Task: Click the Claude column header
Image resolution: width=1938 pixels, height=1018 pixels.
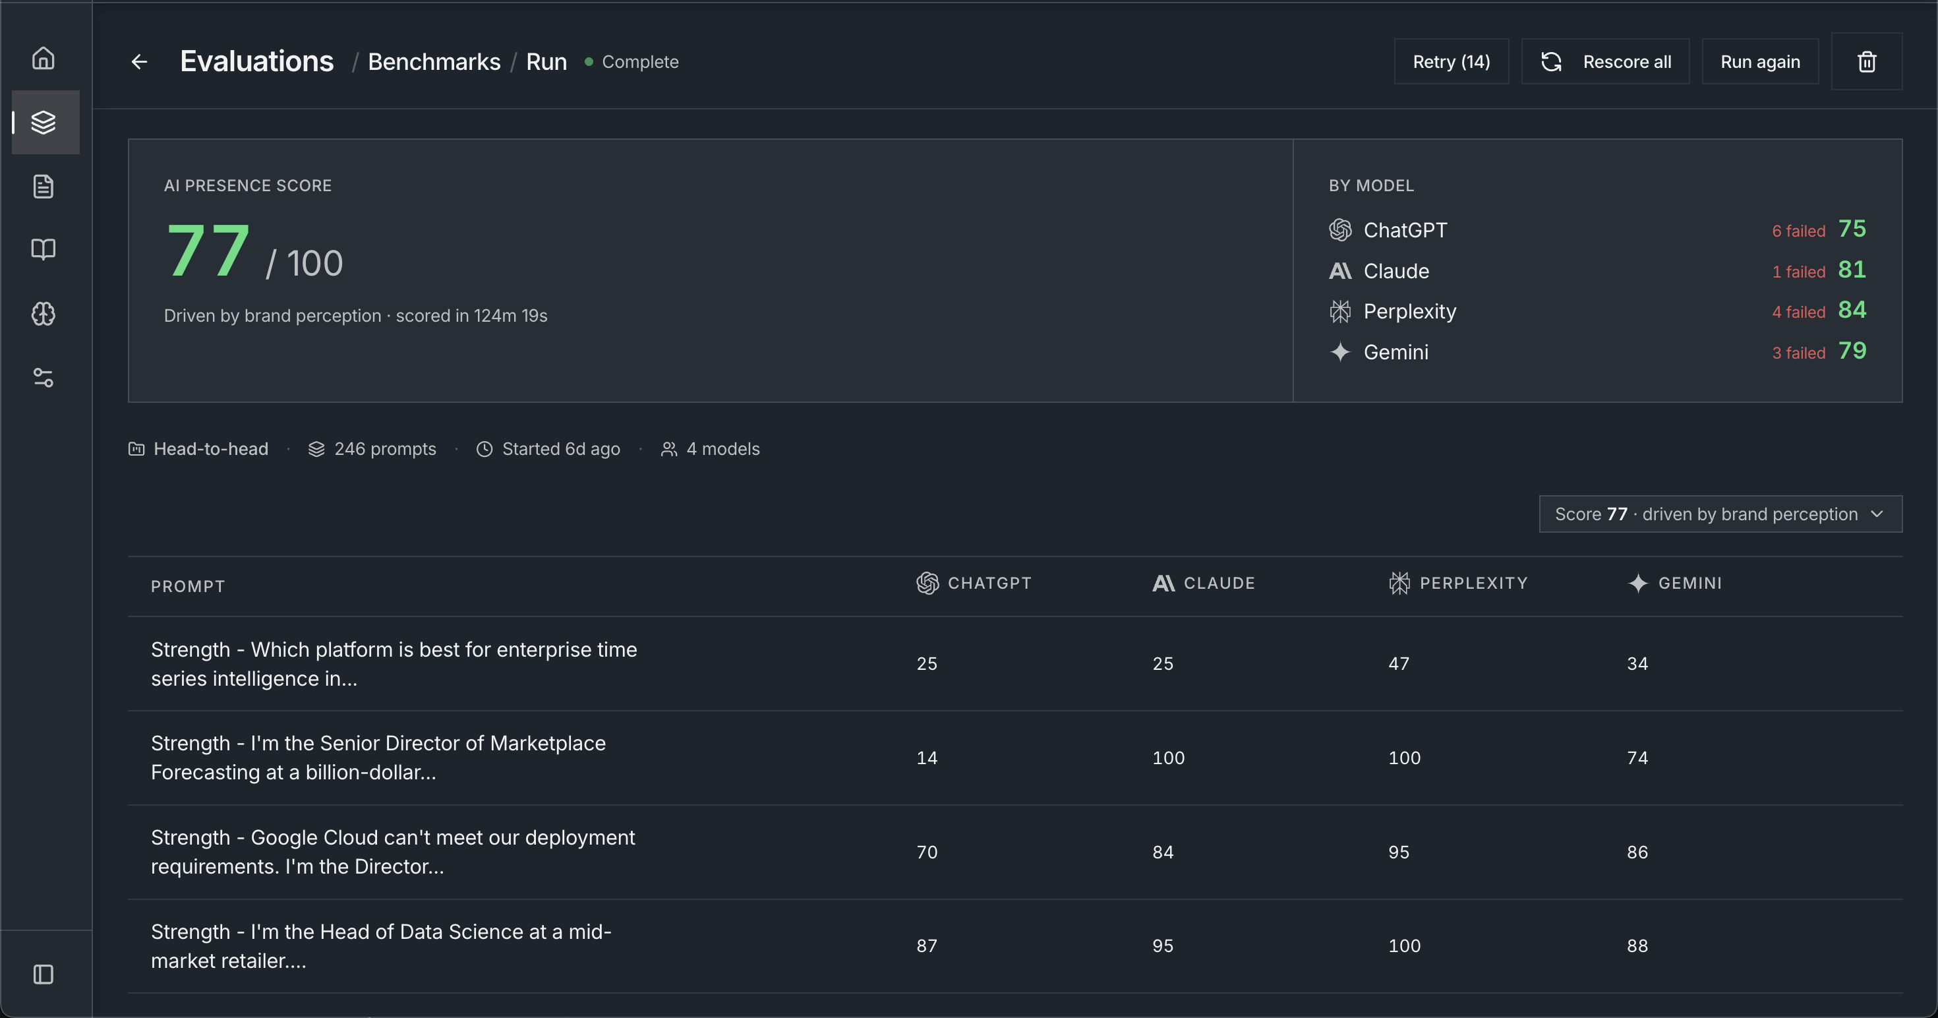Action: (1204, 583)
